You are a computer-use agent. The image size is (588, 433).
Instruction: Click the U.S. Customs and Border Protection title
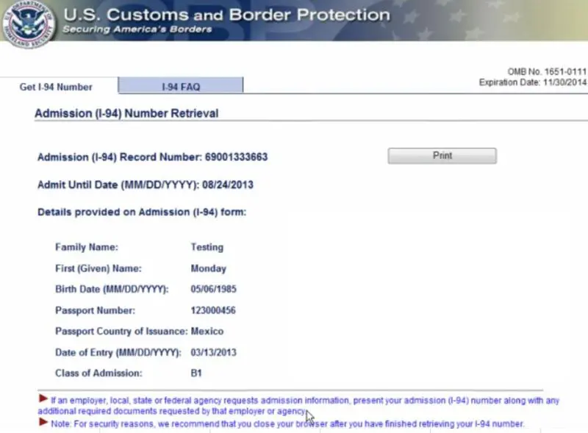click(x=226, y=15)
